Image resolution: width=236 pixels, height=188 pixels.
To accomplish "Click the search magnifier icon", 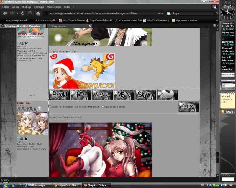I will (217, 13).
